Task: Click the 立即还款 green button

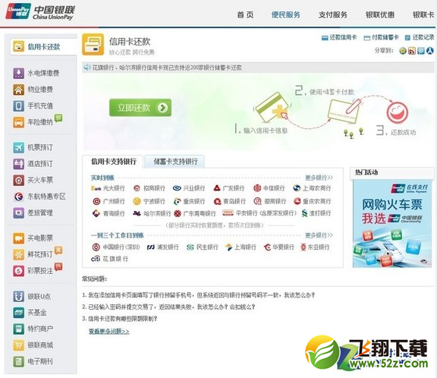Action: click(140, 108)
